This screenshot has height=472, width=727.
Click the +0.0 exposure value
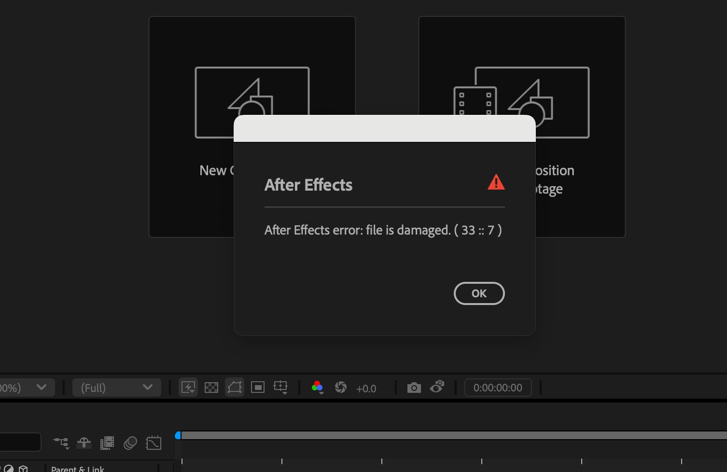366,389
